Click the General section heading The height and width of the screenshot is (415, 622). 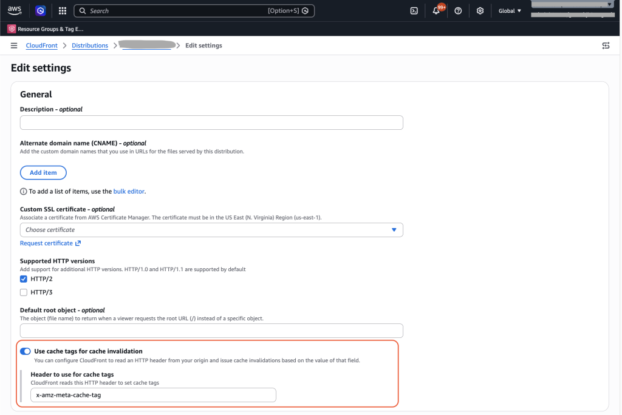[36, 94]
